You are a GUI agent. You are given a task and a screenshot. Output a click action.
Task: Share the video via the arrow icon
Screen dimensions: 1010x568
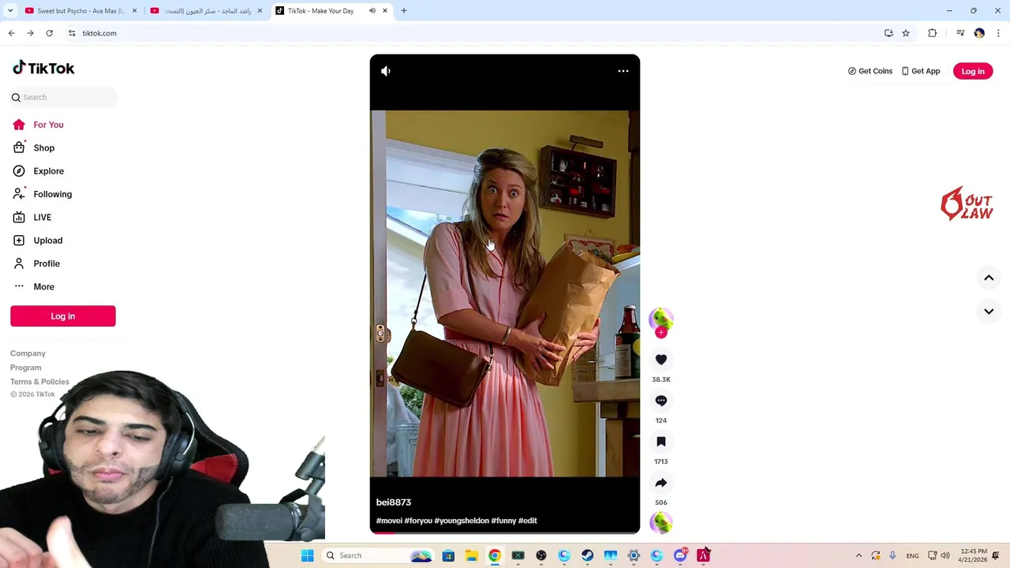[661, 483]
